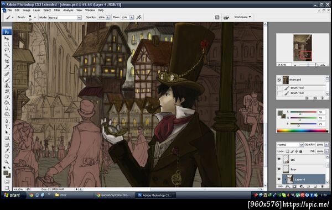Select the Crop tool
This screenshot has height=210, width=332.
tap(7, 61)
